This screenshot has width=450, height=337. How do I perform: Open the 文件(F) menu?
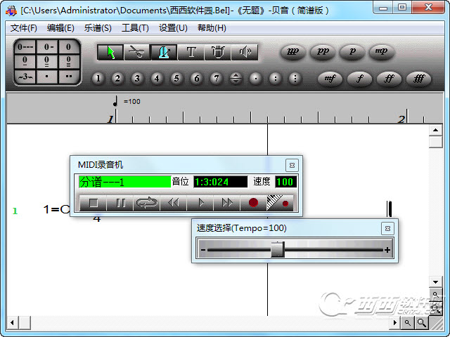click(x=24, y=28)
